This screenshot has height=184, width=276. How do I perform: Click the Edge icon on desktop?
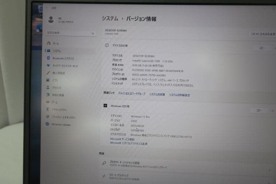tap(39, 28)
